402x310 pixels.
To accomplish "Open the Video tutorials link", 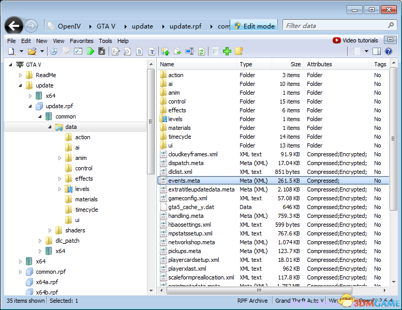I will click(355, 40).
